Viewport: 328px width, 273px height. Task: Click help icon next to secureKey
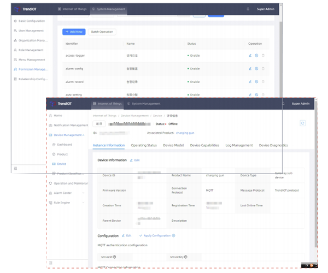[x=186, y=257]
